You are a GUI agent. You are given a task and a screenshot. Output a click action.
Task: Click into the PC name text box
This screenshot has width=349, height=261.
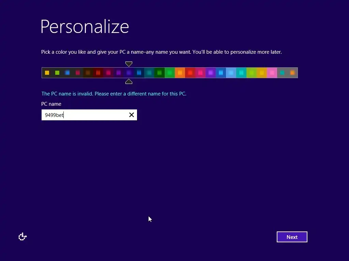(x=89, y=115)
